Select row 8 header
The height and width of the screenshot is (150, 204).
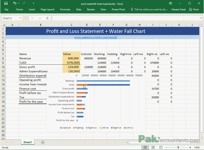(3, 58)
